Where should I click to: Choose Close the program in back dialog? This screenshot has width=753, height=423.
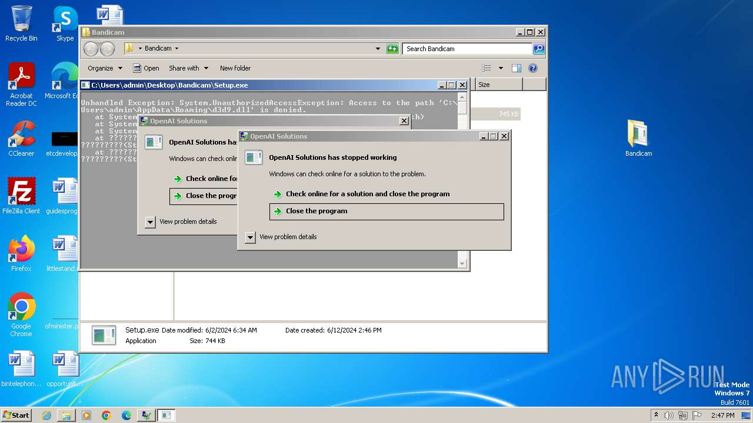(x=203, y=196)
